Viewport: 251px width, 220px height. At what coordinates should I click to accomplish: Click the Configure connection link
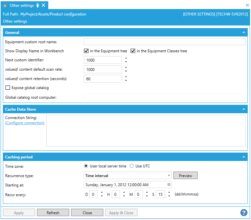tap(25, 123)
